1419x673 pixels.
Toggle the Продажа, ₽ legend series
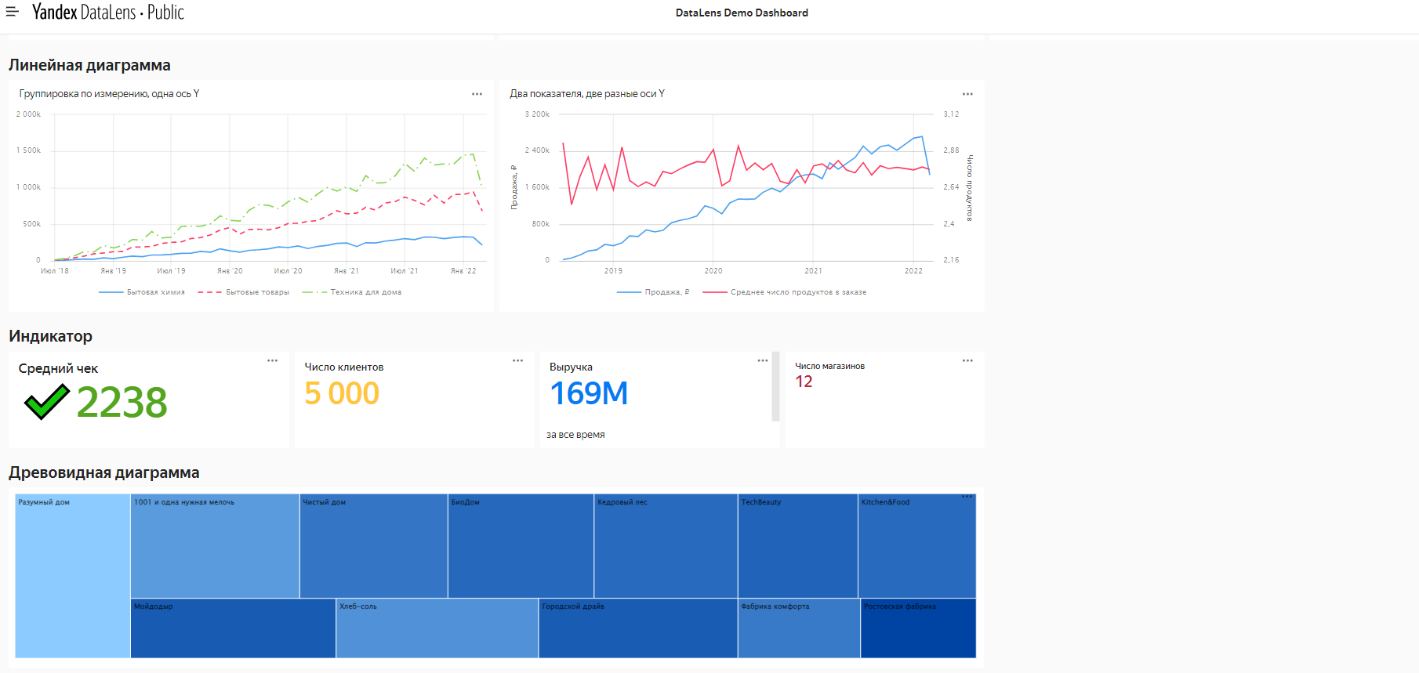(653, 292)
